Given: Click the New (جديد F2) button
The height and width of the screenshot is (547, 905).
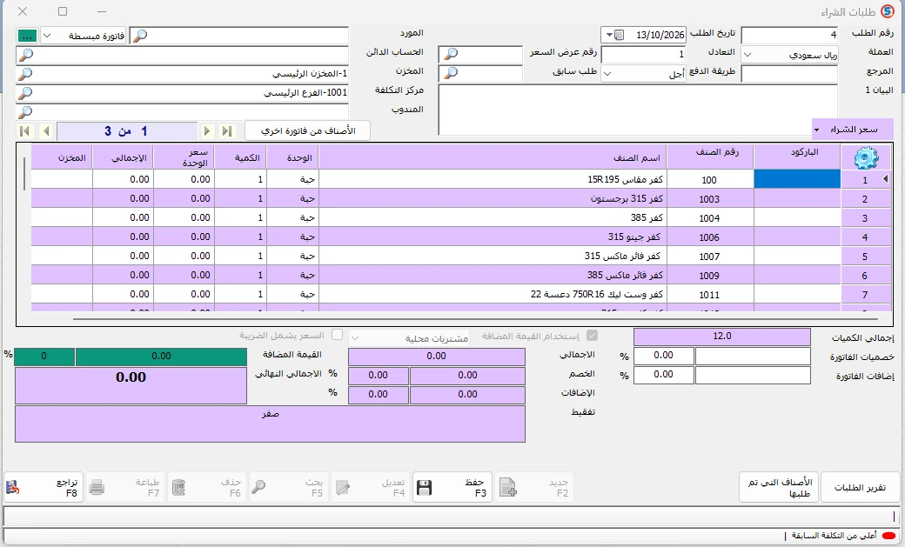Looking at the screenshot, I should [534, 487].
